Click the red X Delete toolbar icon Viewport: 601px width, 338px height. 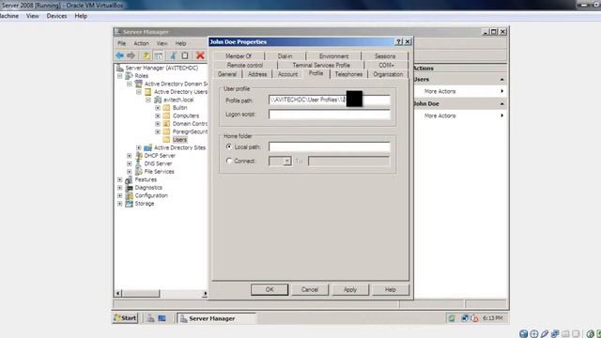200,56
